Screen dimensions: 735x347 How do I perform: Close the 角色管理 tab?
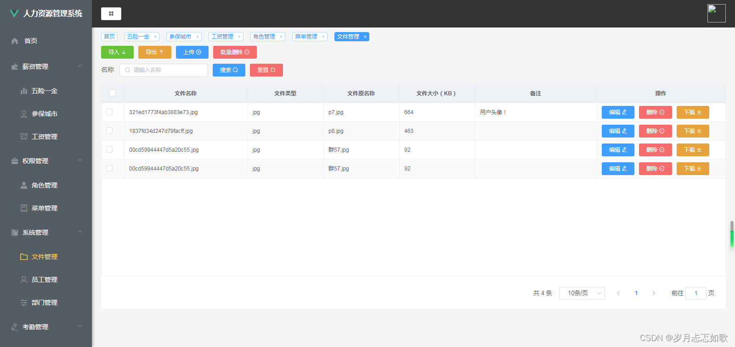[x=281, y=37]
